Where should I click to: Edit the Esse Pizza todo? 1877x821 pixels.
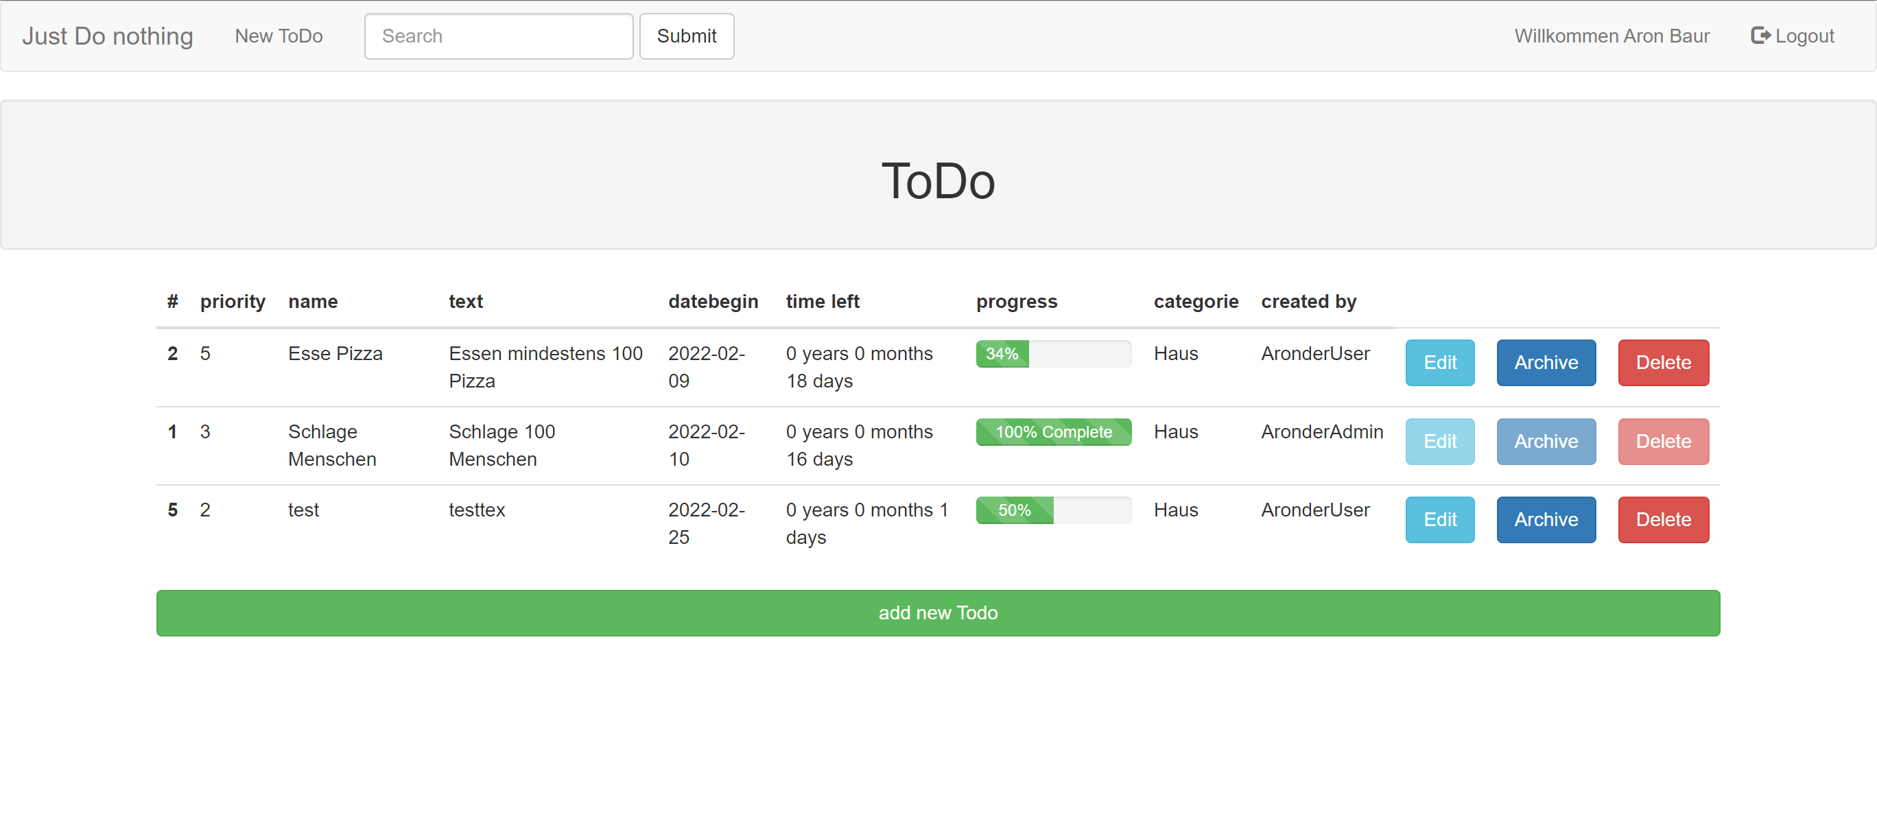(1439, 362)
